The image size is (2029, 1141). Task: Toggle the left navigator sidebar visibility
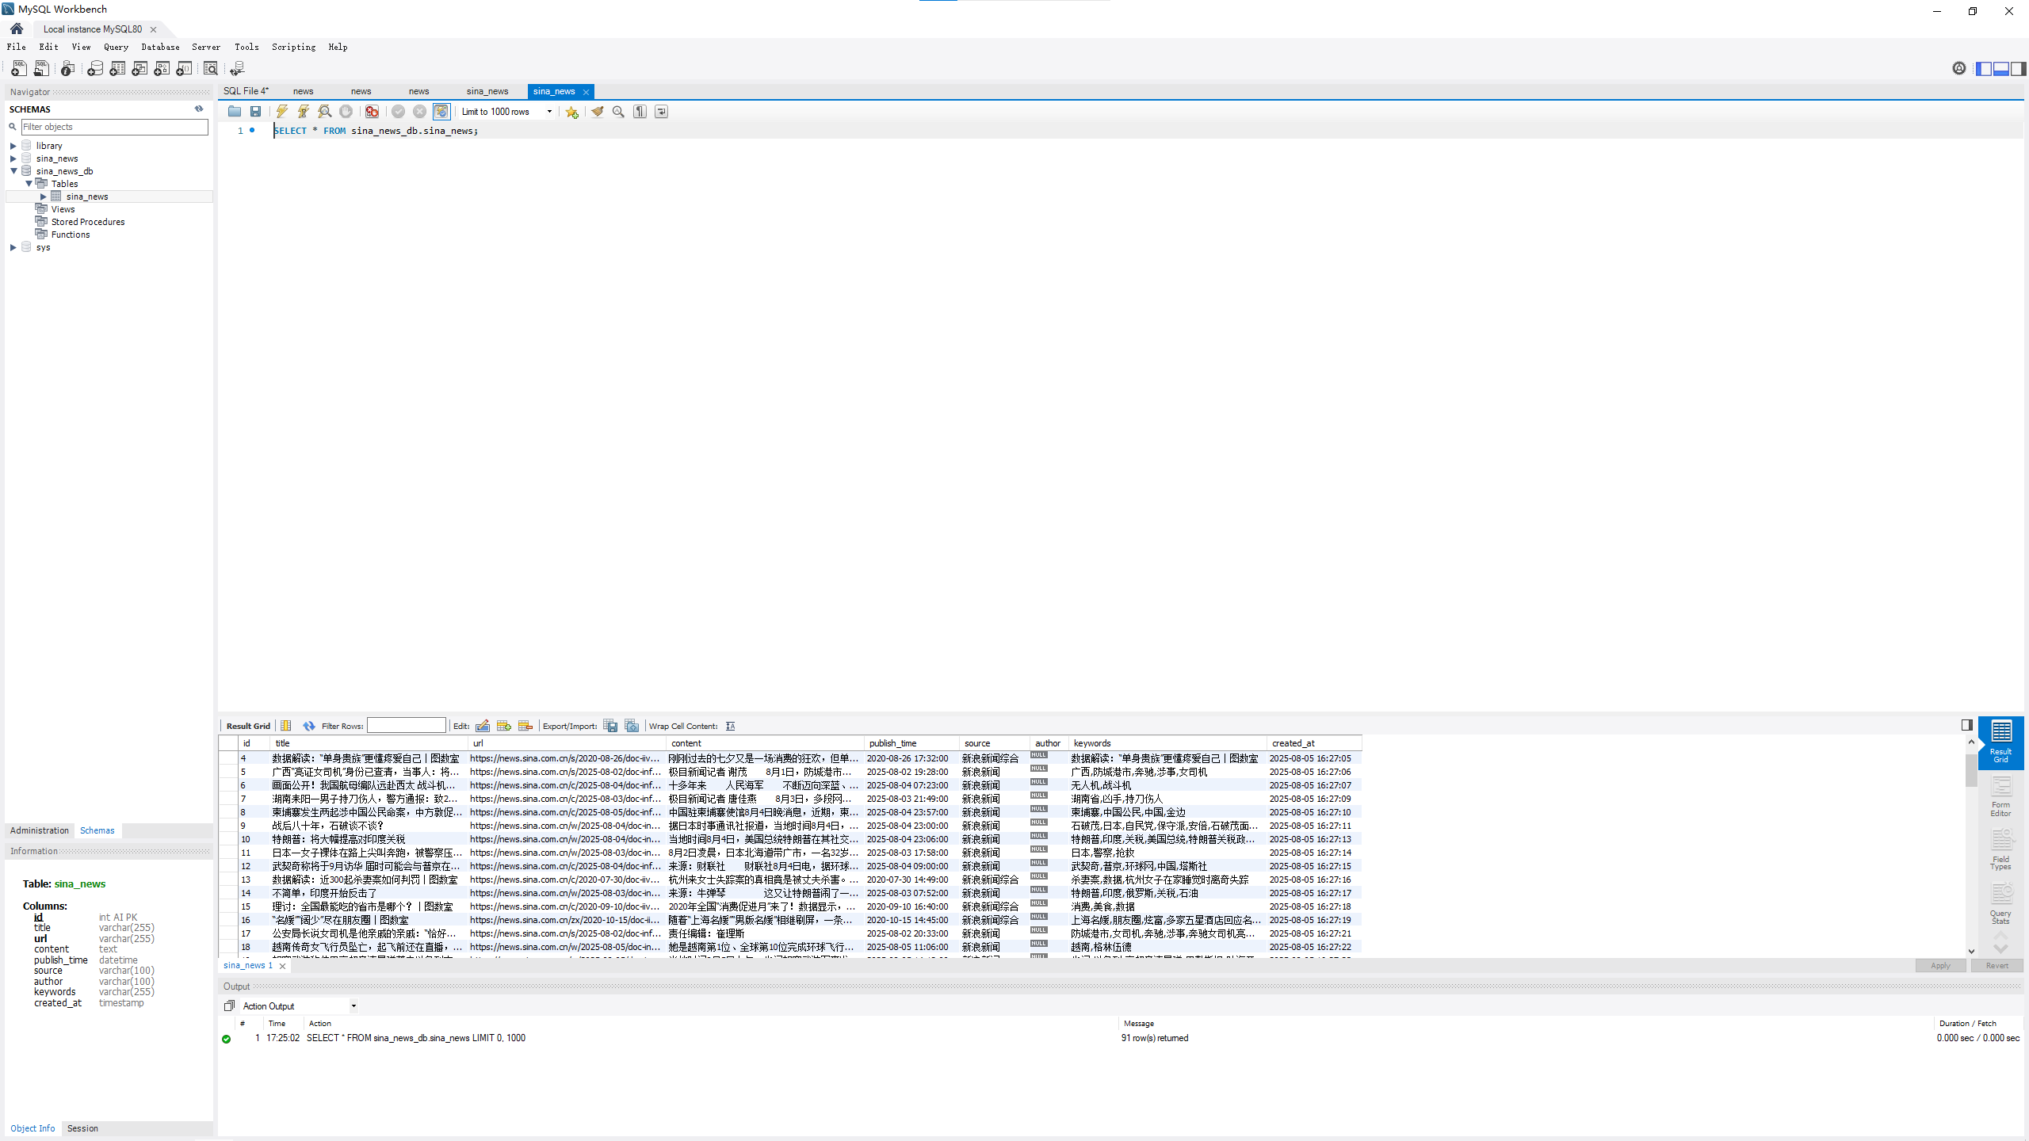click(1984, 69)
